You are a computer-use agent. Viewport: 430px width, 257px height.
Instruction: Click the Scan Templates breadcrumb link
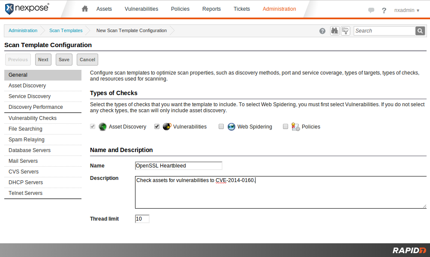tap(66, 31)
